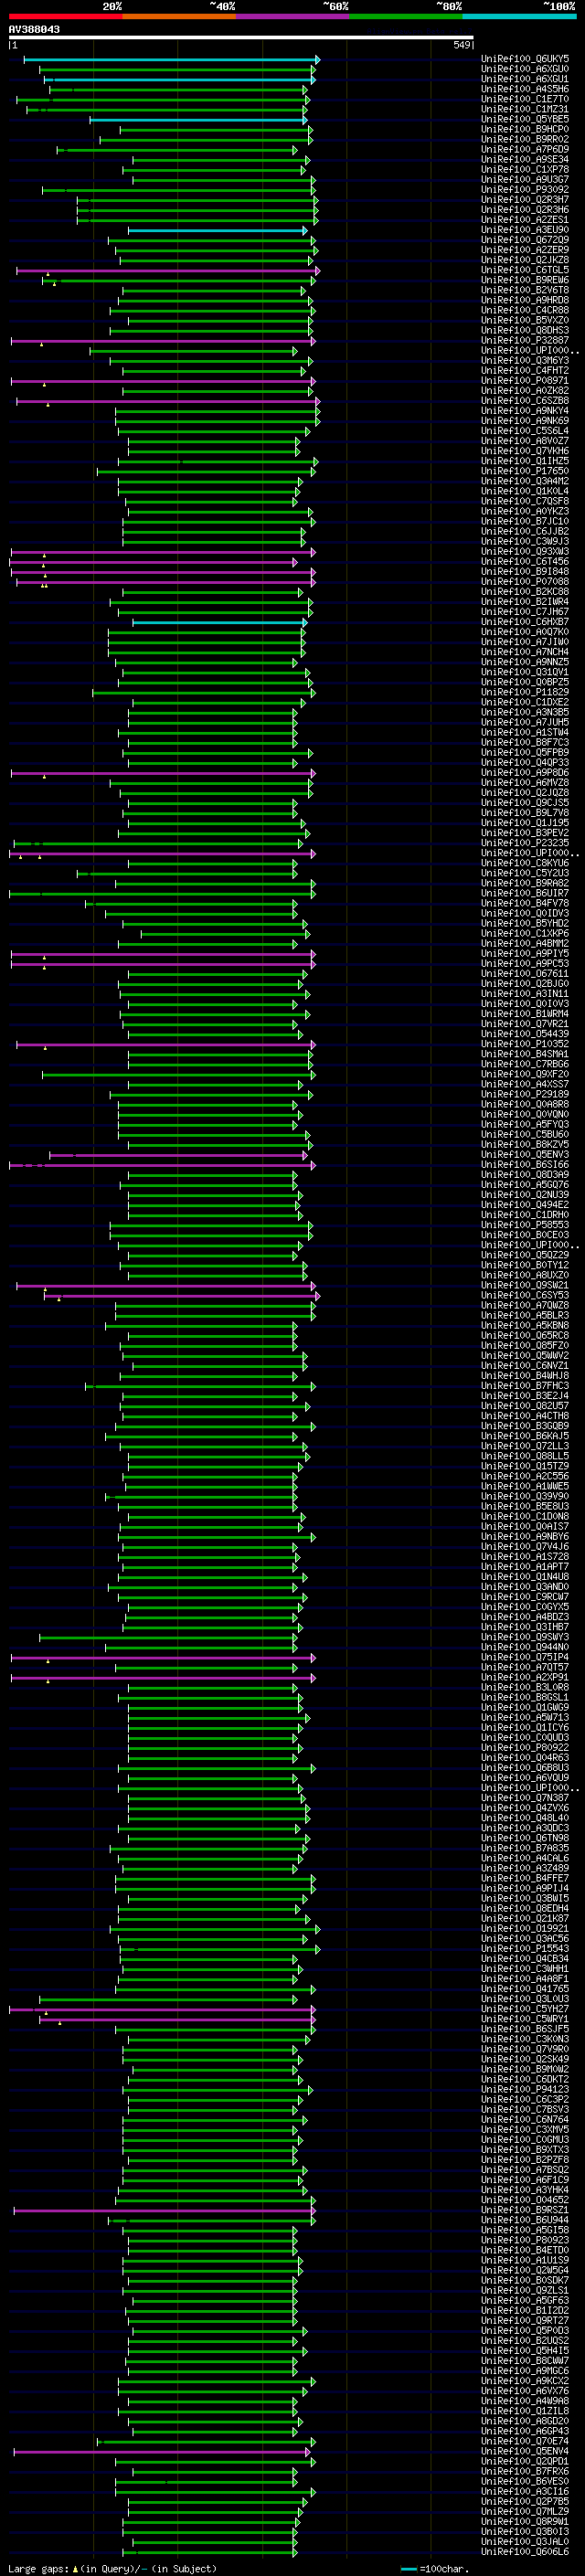This screenshot has width=585, height=2576.
Task: Select label UniRef100_Q70E74
Action: [x=525, y=2440]
